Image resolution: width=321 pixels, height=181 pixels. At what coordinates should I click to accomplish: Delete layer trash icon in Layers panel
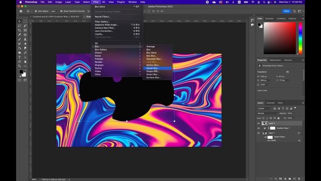[x=299, y=179]
